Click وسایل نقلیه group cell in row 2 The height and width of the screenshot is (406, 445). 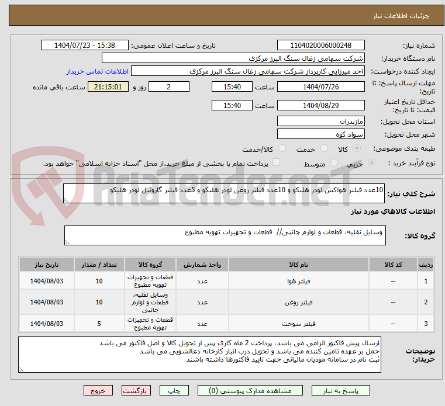[x=150, y=303]
